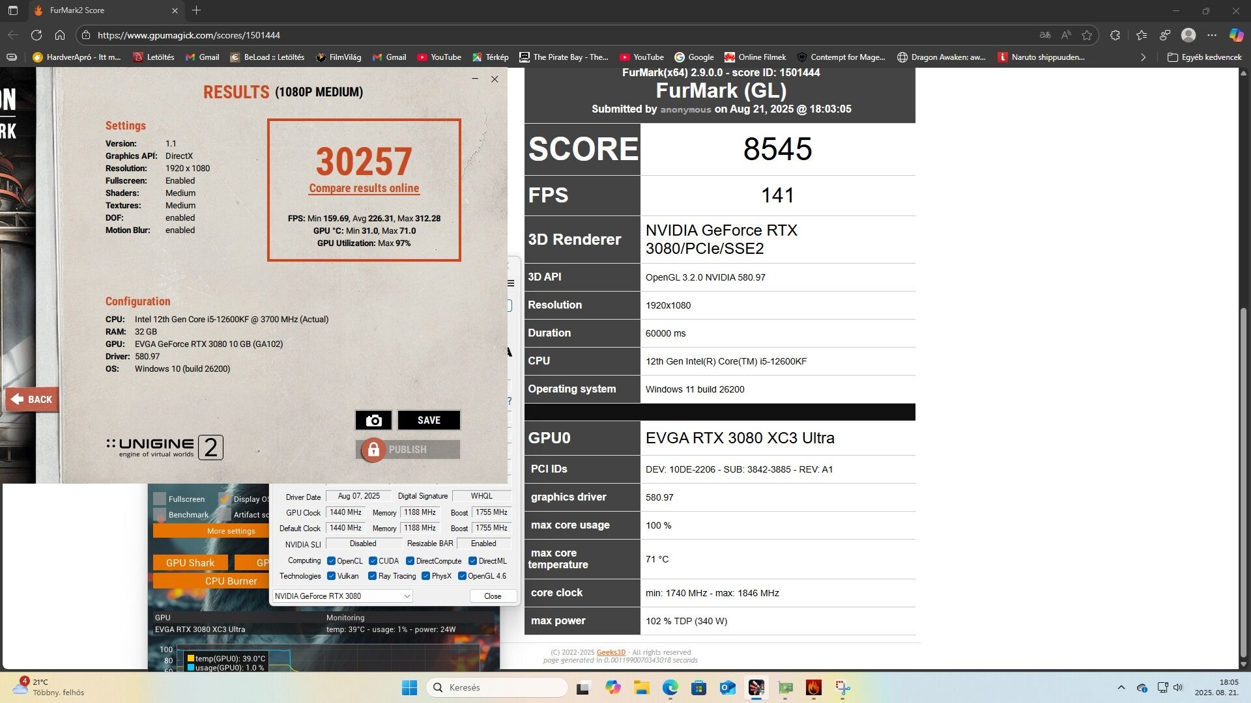The image size is (1251, 703).
Task: Expand the hidden bookmarks overflow chevron
Action: click(1143, 57)
